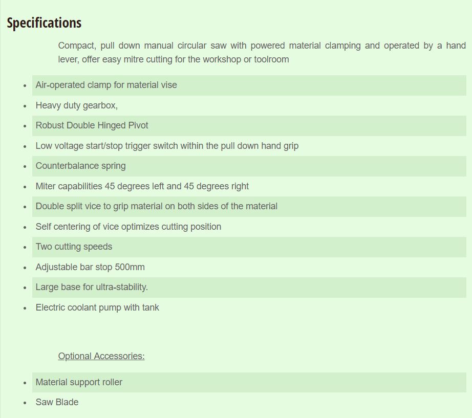Viewport: 472px width, 418px height.
Task: Click the Saw Blade accessory item
Action: [x=57, y=402]
